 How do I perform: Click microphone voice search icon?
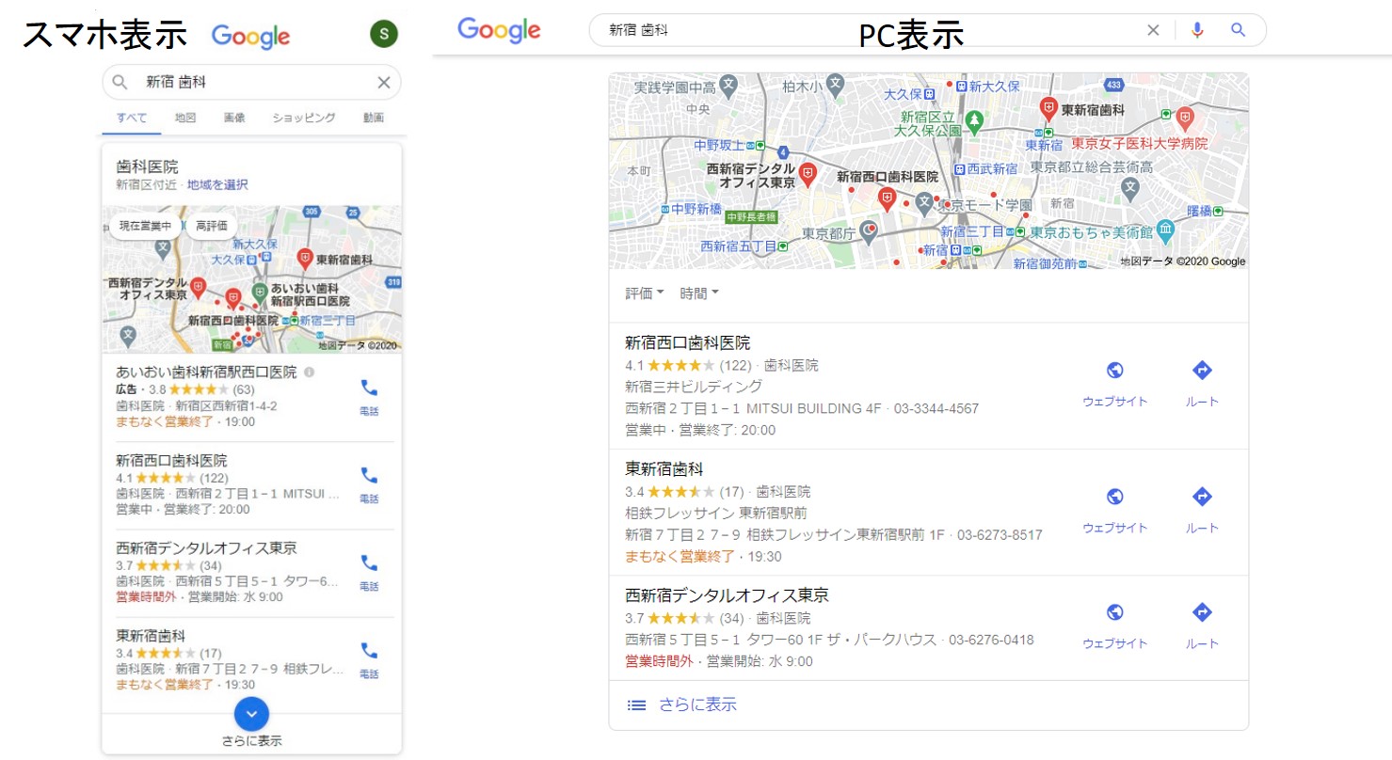click(1196, 30)
